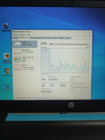Click the large CPU usage graph
105x140 pixels.
pyautogui.click(x=65, y=60)
